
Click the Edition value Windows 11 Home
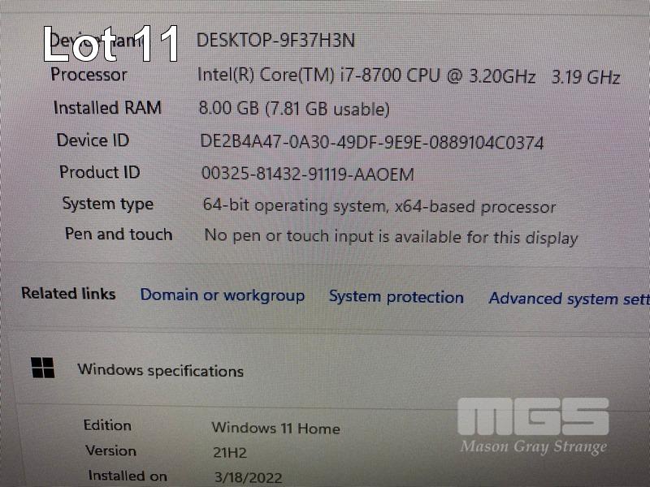pyautogui.click(x=275, y=428)
